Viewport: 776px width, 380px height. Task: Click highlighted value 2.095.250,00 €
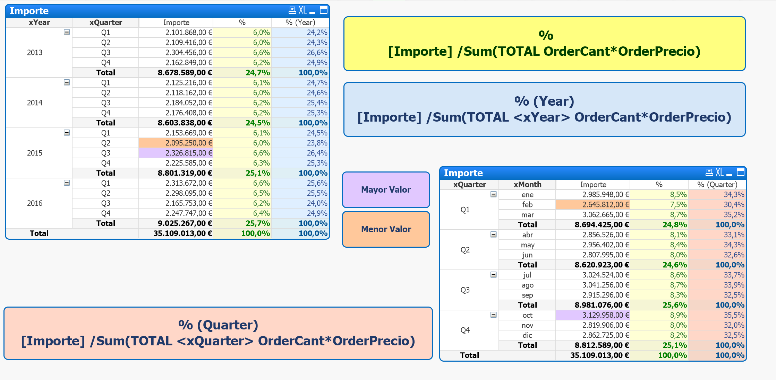point(176,143)
